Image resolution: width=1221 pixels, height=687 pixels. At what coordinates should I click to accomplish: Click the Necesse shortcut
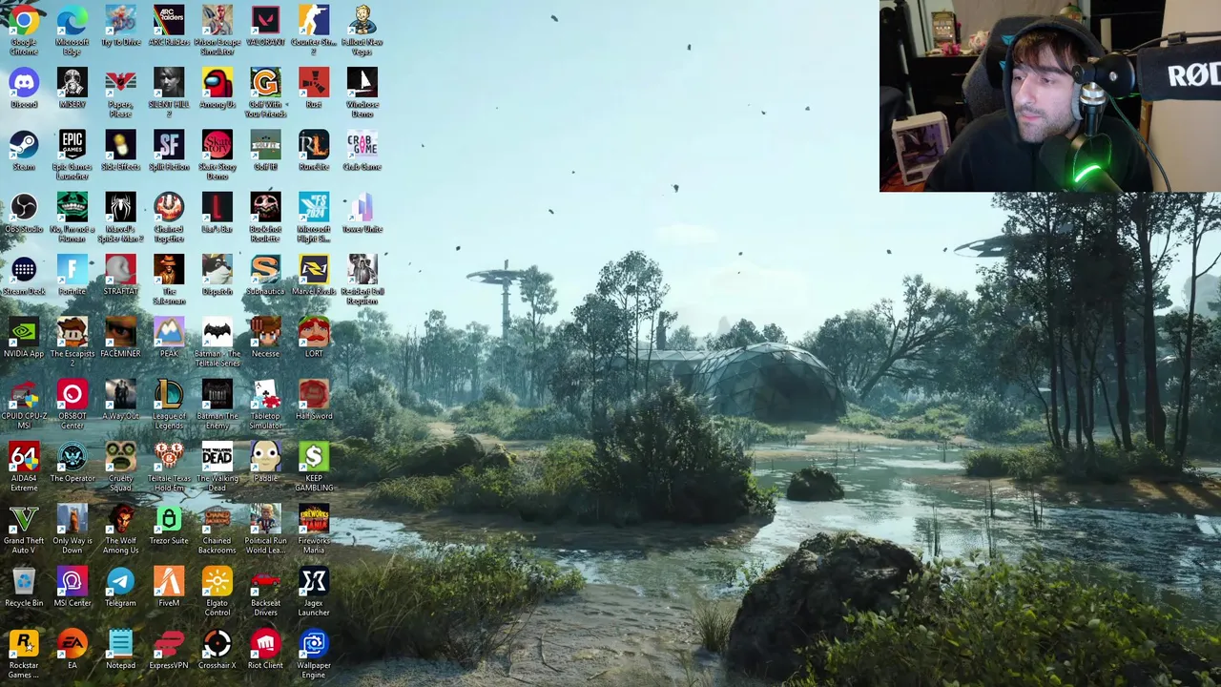click(x=265, y=332)
